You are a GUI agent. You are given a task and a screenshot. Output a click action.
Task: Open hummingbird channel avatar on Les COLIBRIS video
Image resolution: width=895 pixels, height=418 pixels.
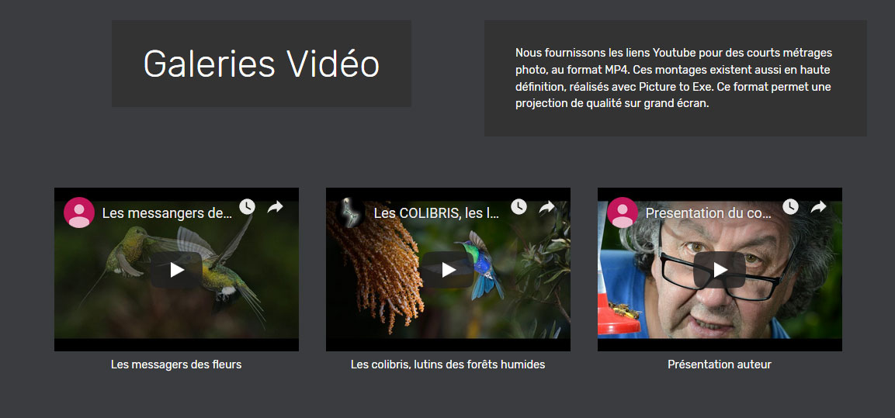[350, 212]
